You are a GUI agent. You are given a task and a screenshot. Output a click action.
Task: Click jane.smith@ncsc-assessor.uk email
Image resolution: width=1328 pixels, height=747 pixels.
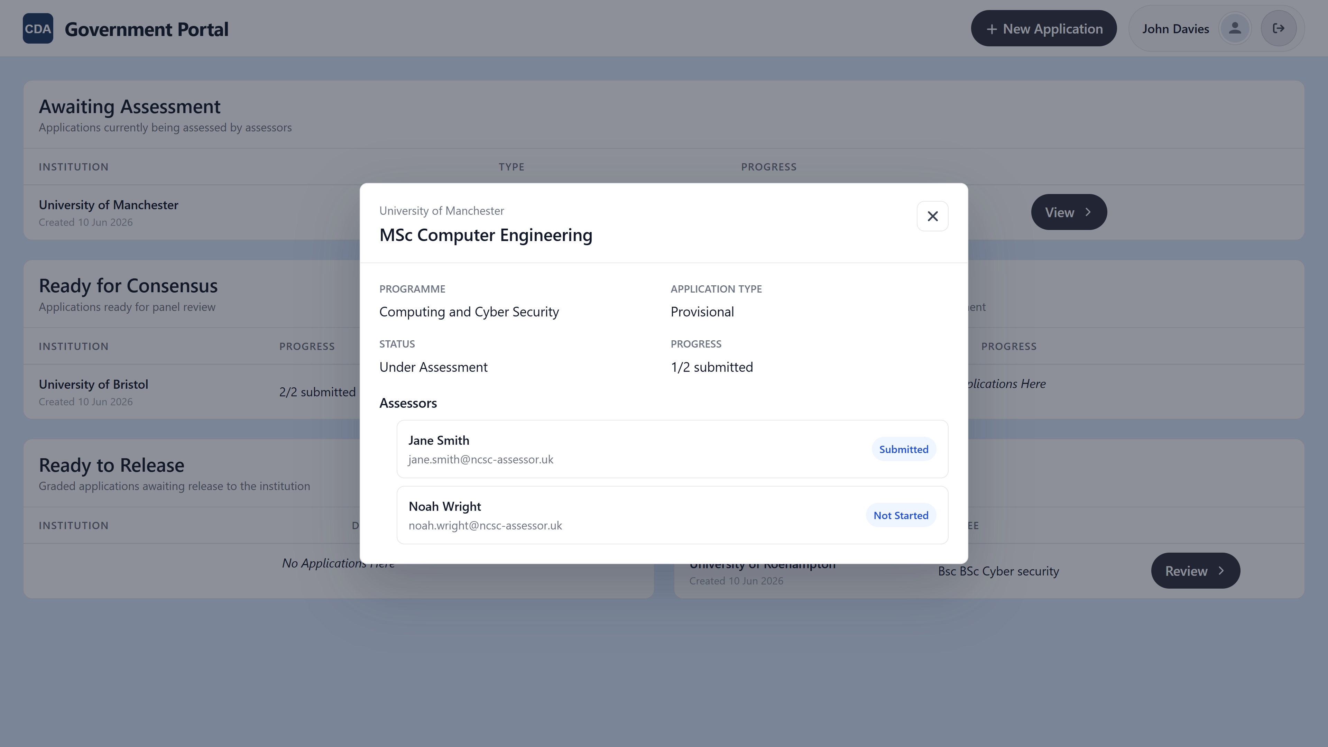(480, 459)
